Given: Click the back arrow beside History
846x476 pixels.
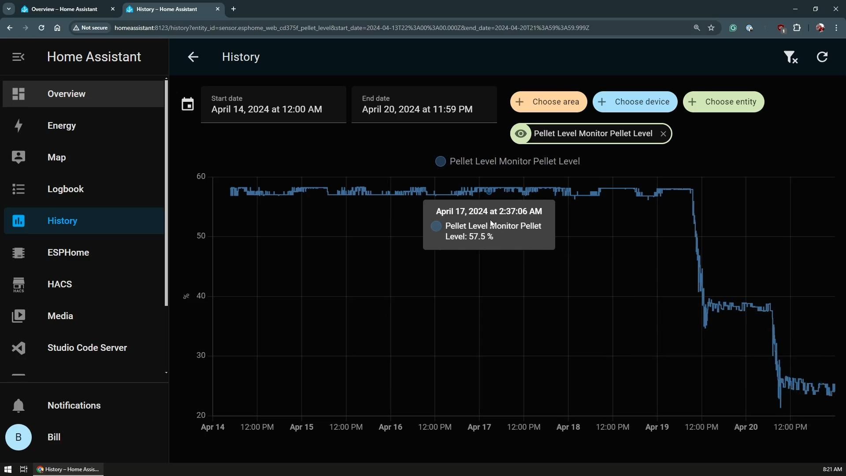Looking at the screenshot, I should 193,57.
